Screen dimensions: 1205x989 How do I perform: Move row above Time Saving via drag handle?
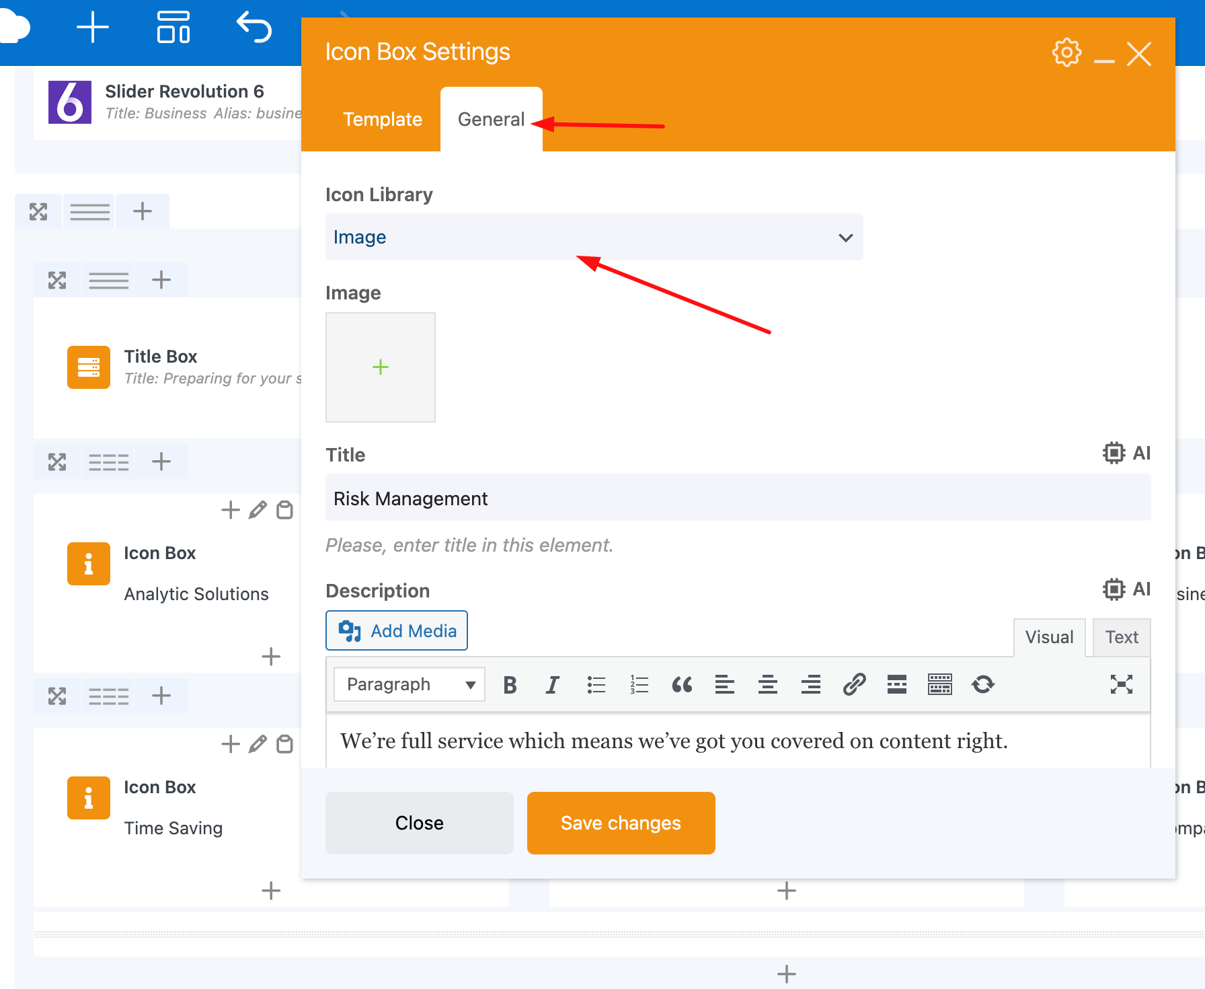coord(57,696)
